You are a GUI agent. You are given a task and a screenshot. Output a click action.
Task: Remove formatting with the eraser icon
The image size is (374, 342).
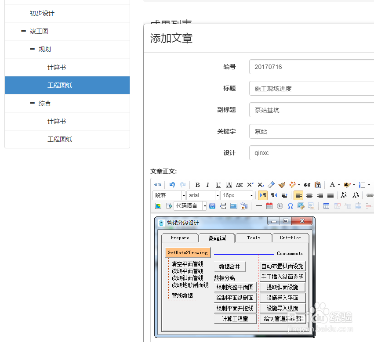pos(271,184)
